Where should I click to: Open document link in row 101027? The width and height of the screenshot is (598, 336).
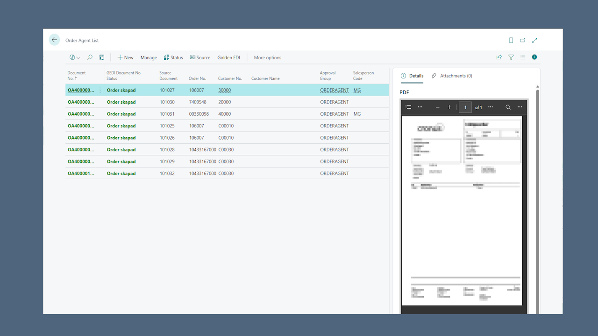[x=81, y=90]
